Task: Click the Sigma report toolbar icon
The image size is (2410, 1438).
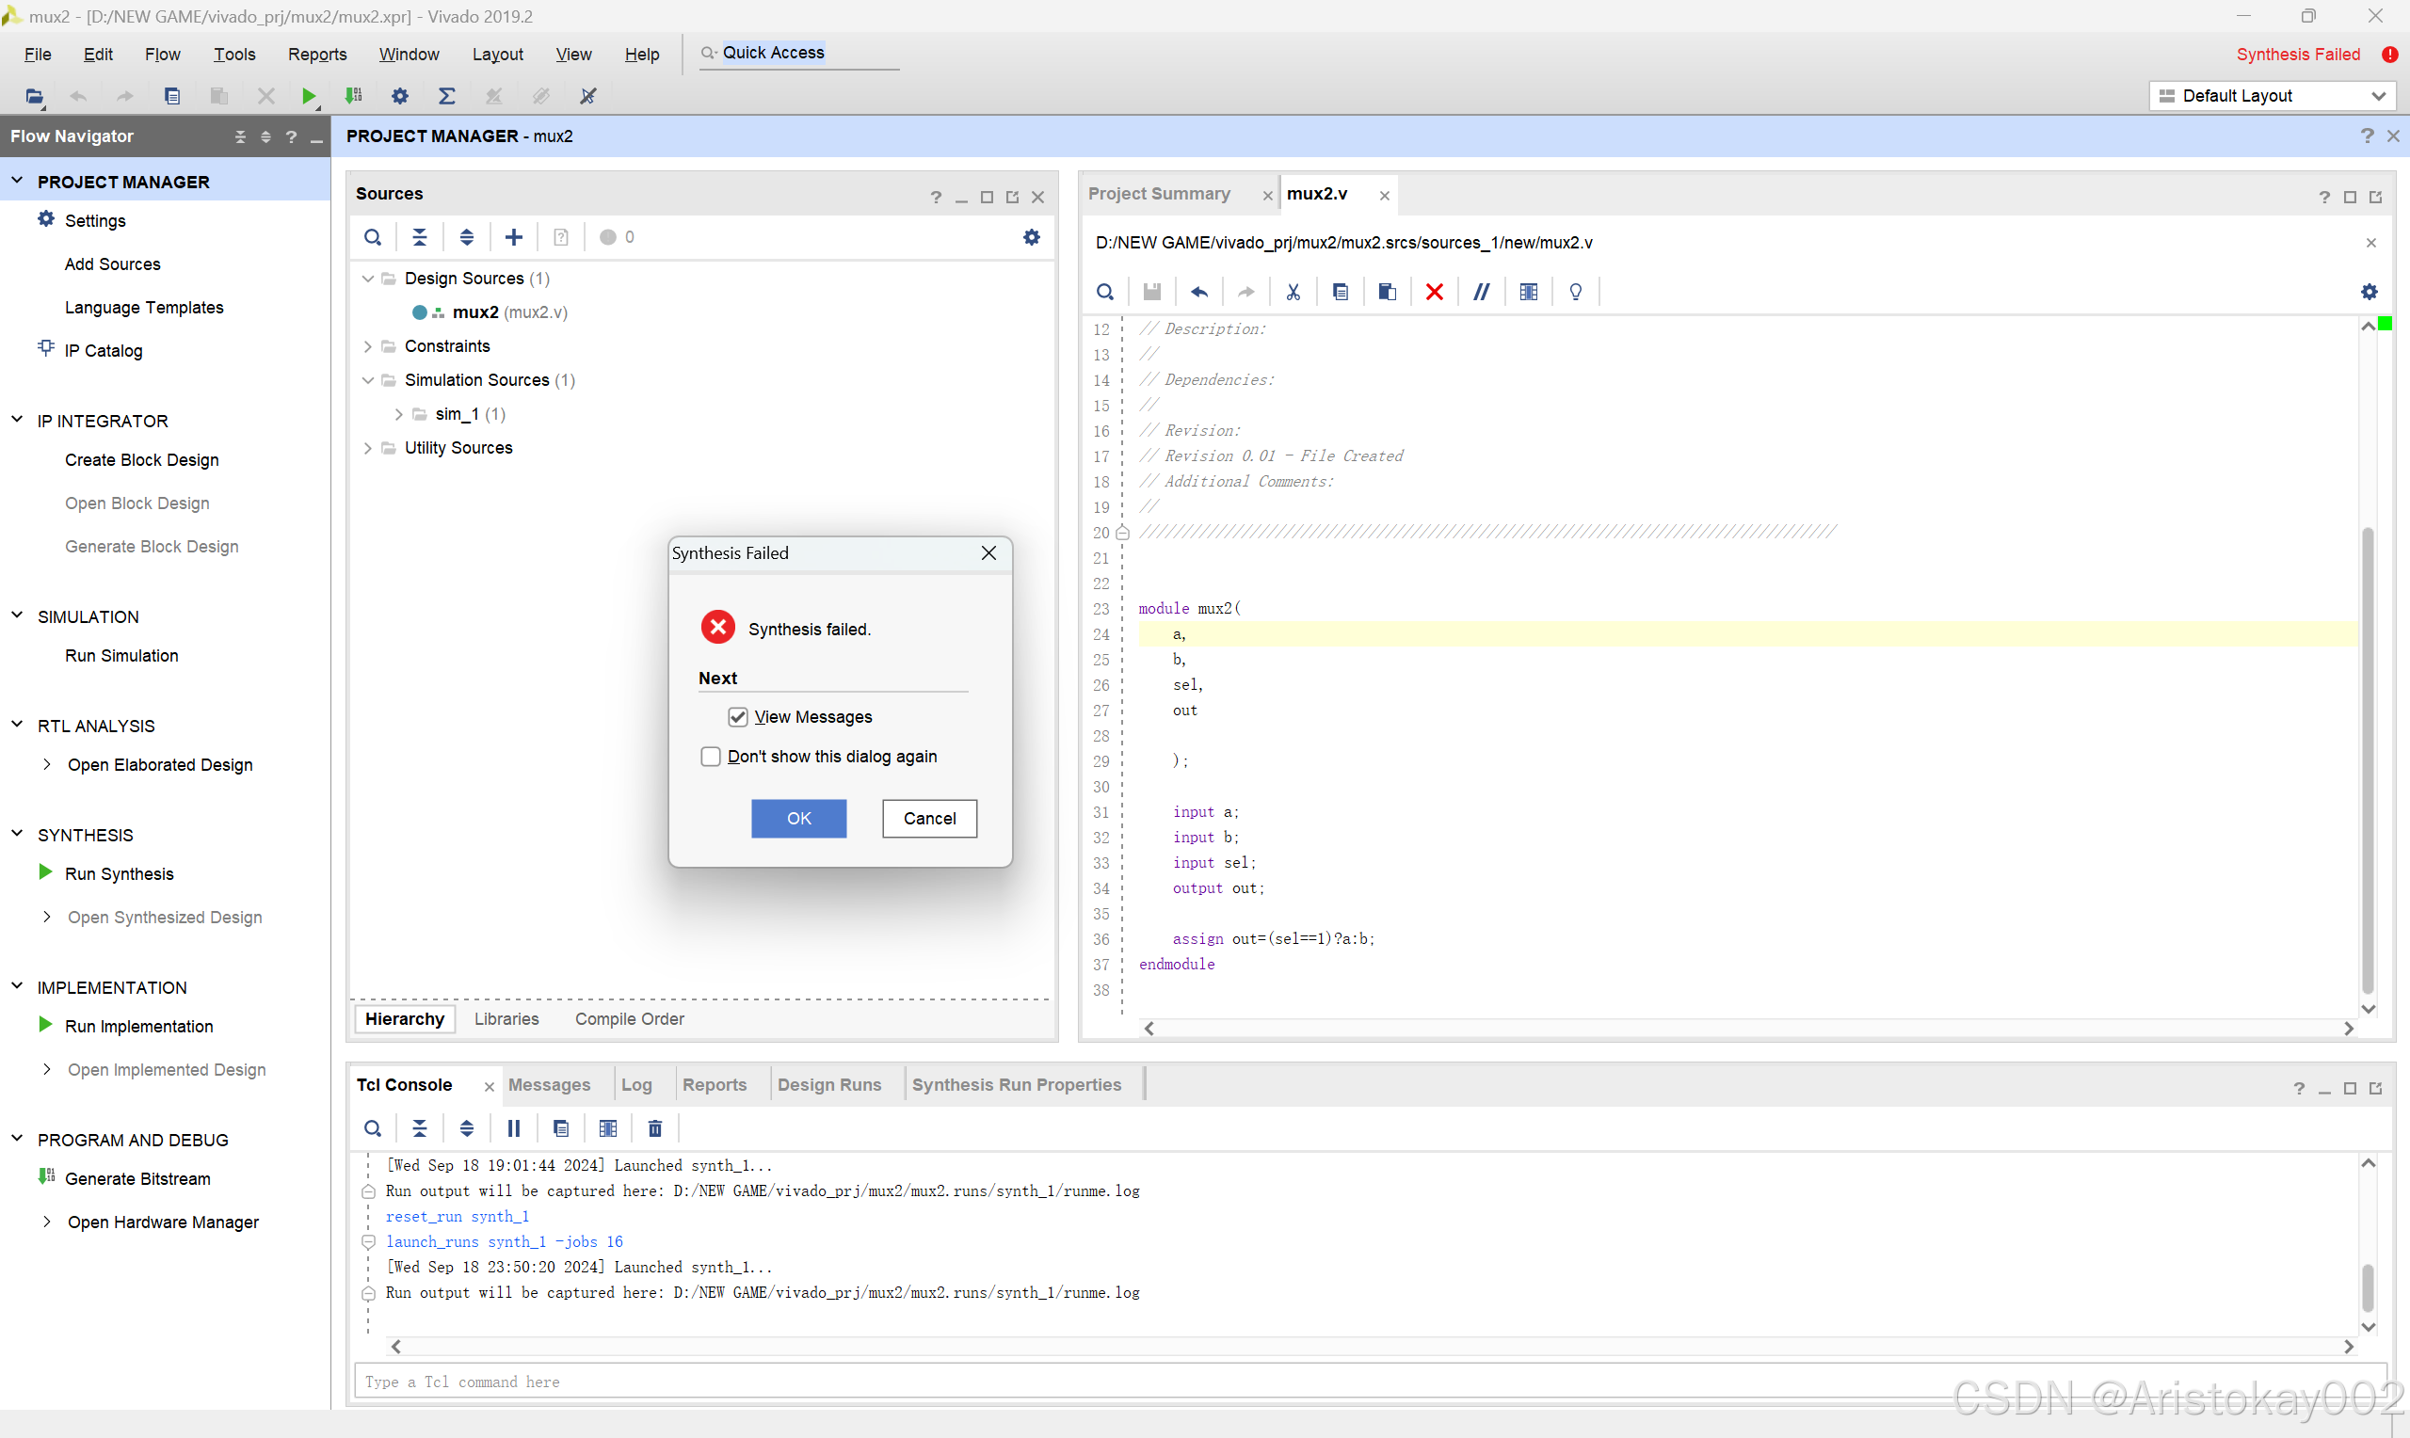Action: 447,96
